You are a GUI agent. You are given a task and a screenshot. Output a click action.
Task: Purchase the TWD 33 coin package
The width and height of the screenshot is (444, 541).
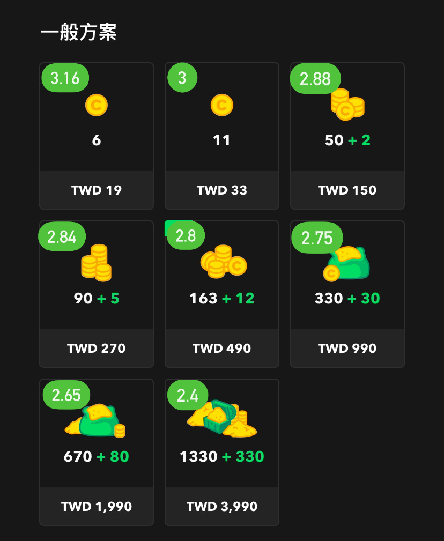click(222, 190)
